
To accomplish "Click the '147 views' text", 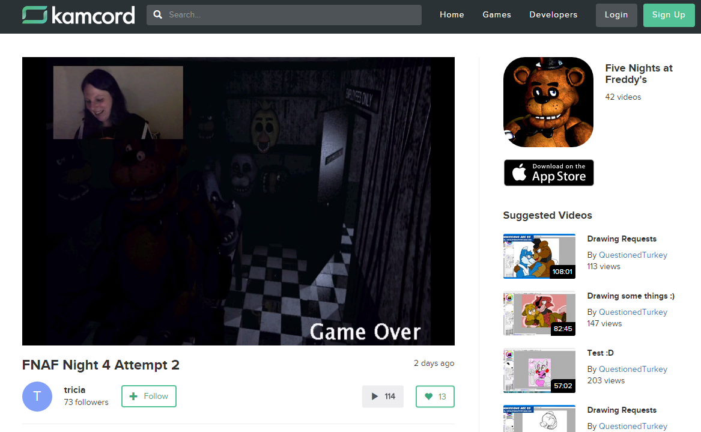I will click(604, 324).
